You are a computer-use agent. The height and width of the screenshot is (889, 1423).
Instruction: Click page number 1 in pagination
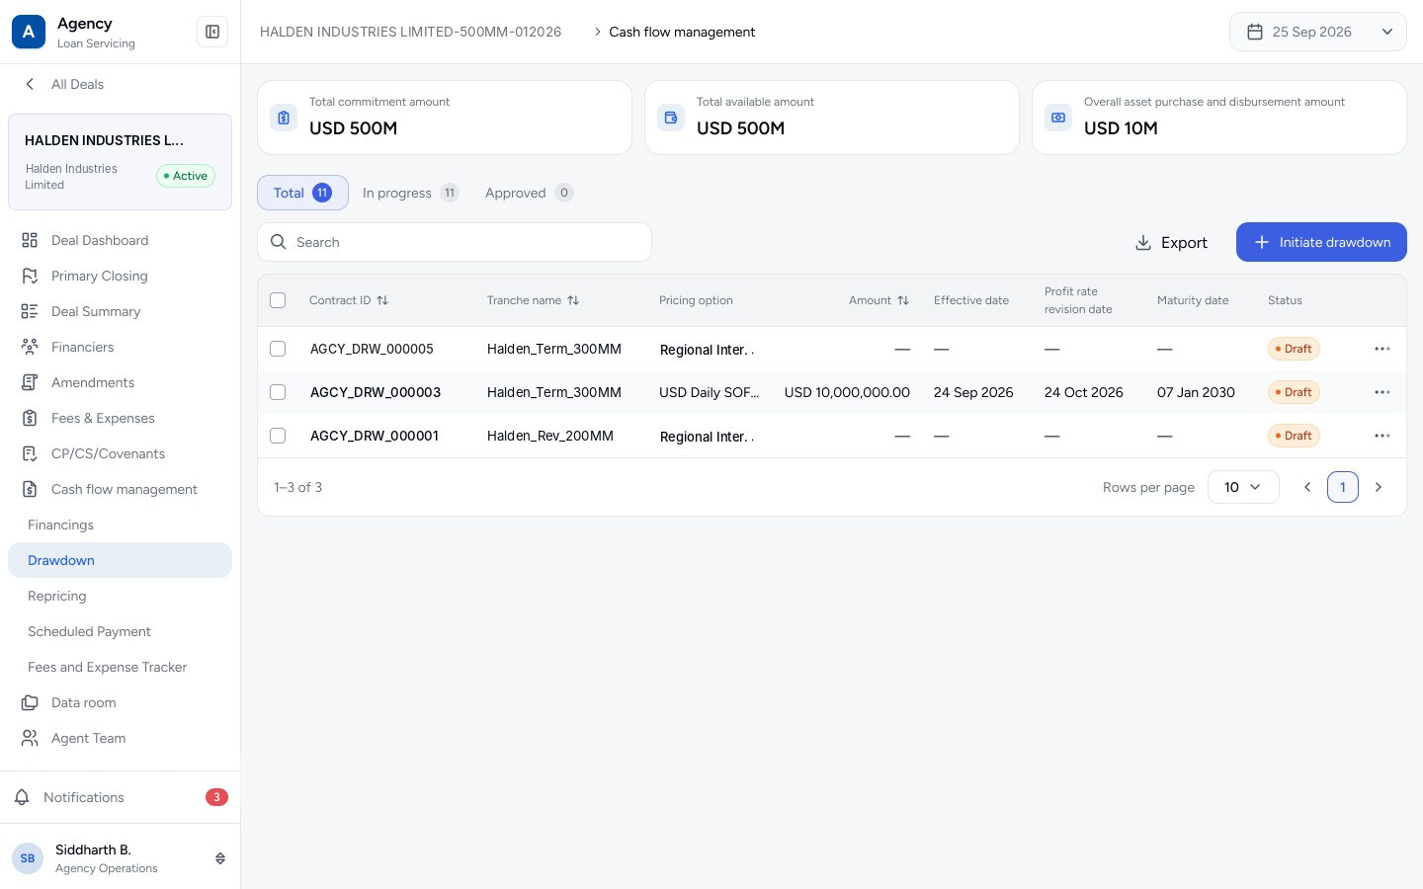tap(1343, 487)
